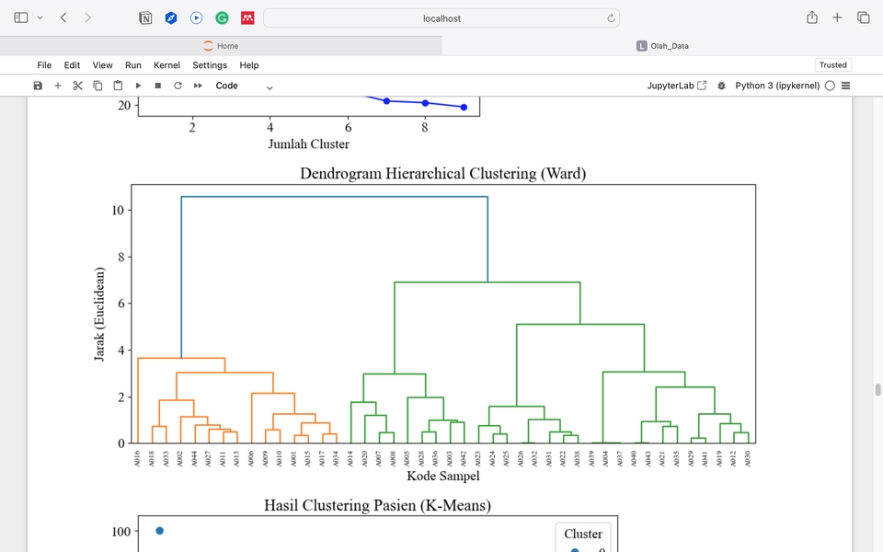Insert a new cell with the plus icon
The height and width of the screenshot is (552, 883).
tap(58, 86)
